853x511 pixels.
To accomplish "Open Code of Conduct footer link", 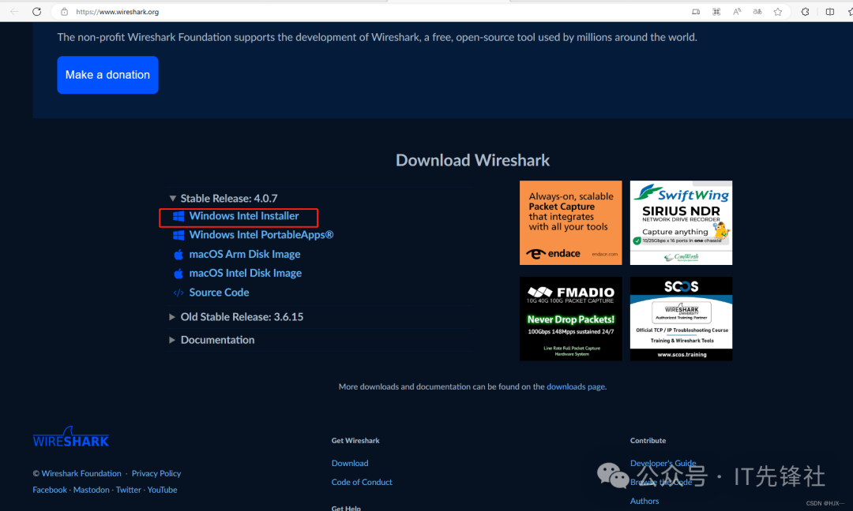I will [x=362, y=482].
